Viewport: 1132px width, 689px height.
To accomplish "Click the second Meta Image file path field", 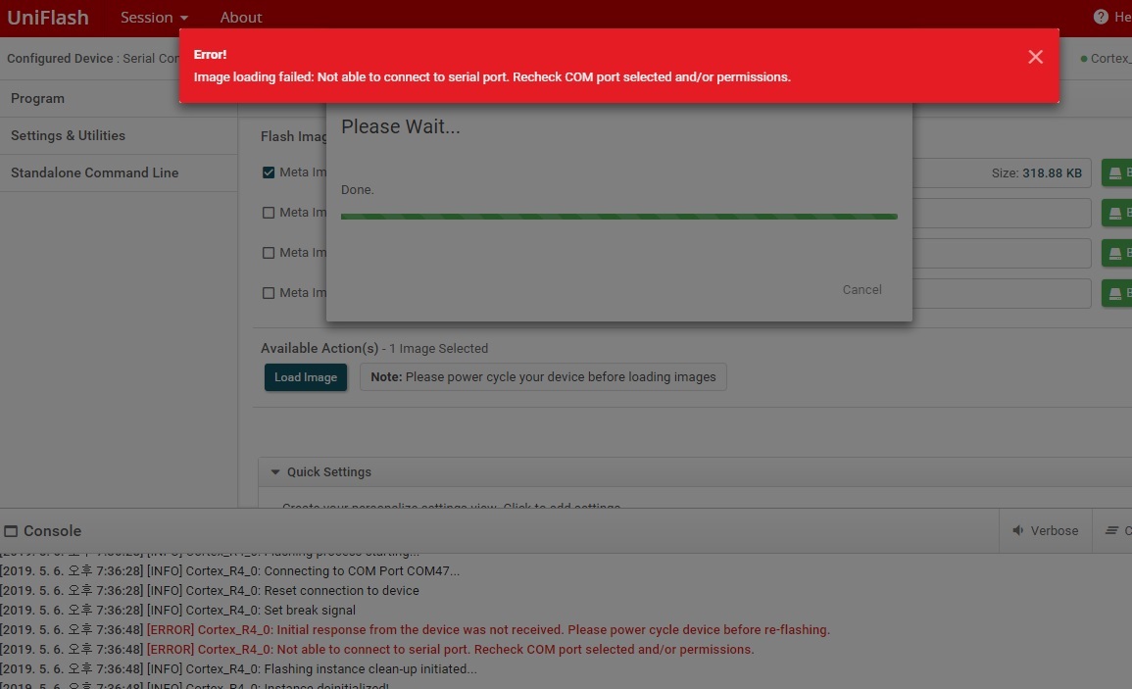I will point(1002,213).
